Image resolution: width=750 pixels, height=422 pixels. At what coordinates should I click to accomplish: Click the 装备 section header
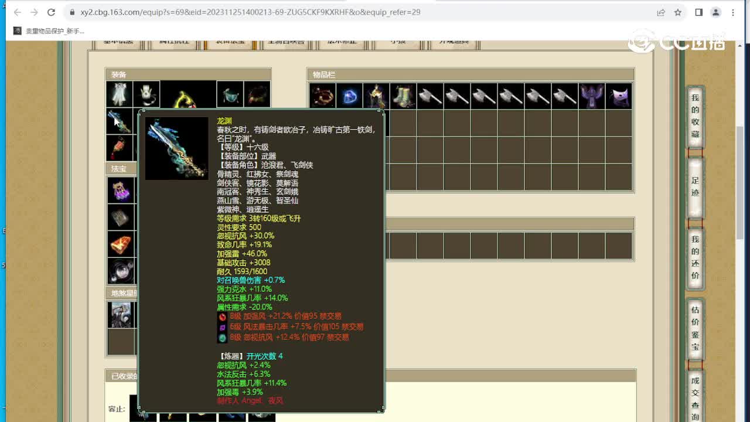coord(188,74)
